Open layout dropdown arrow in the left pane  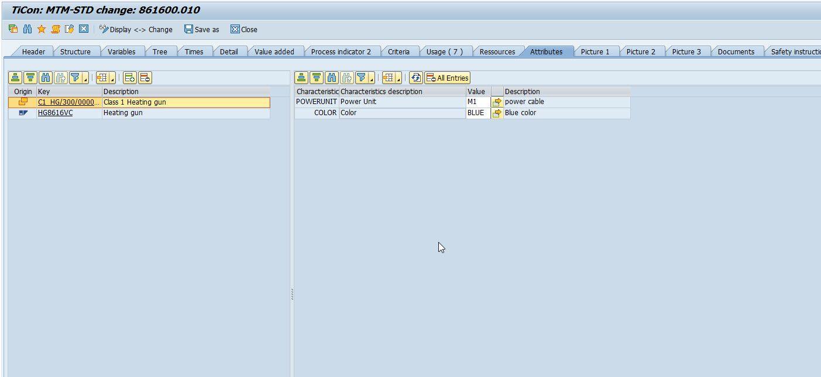112,79
